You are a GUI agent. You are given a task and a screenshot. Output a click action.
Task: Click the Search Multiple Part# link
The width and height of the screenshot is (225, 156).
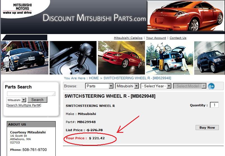pos(24,105)
